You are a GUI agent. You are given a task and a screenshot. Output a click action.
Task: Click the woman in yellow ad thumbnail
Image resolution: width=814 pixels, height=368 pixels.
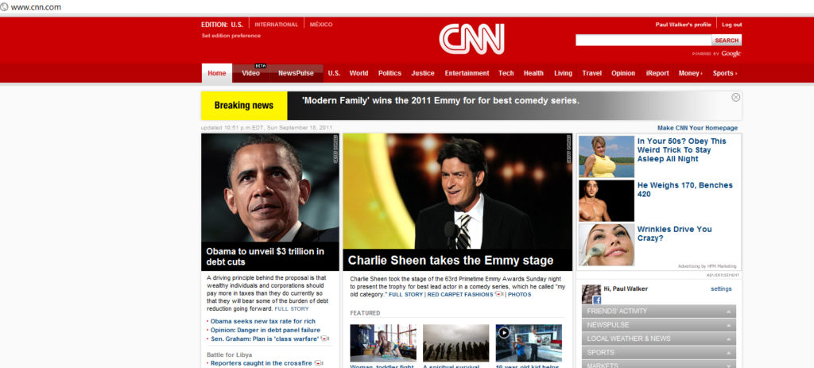[607, 157]
